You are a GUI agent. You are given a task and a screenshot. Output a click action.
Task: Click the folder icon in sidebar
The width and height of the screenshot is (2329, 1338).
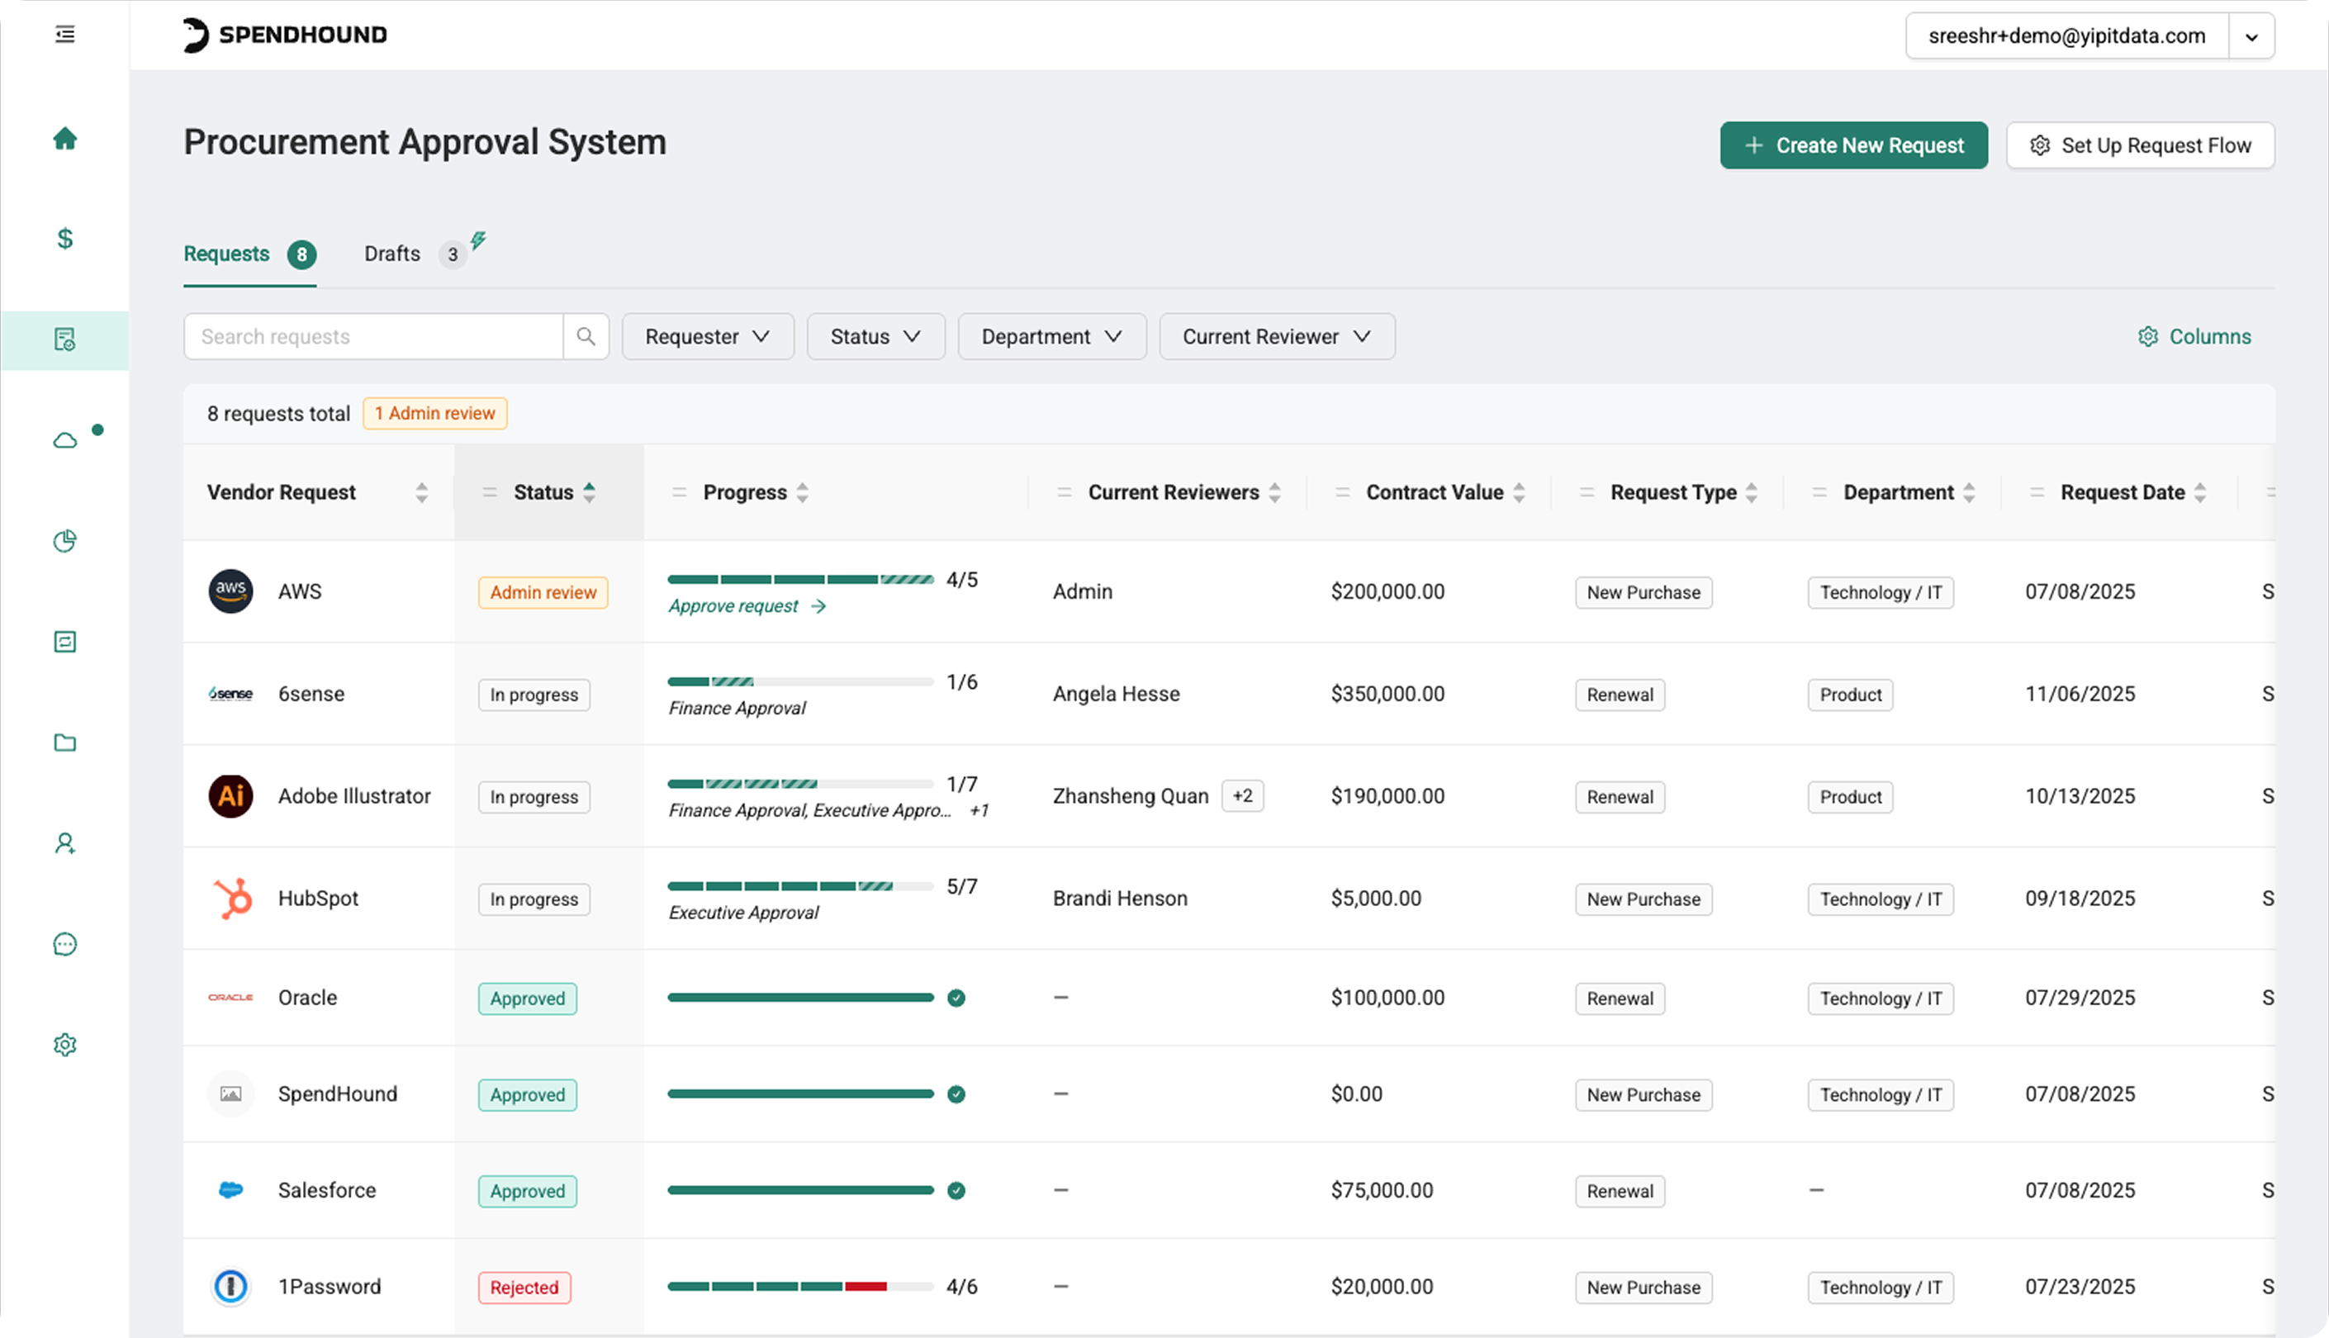click(64, 743)
